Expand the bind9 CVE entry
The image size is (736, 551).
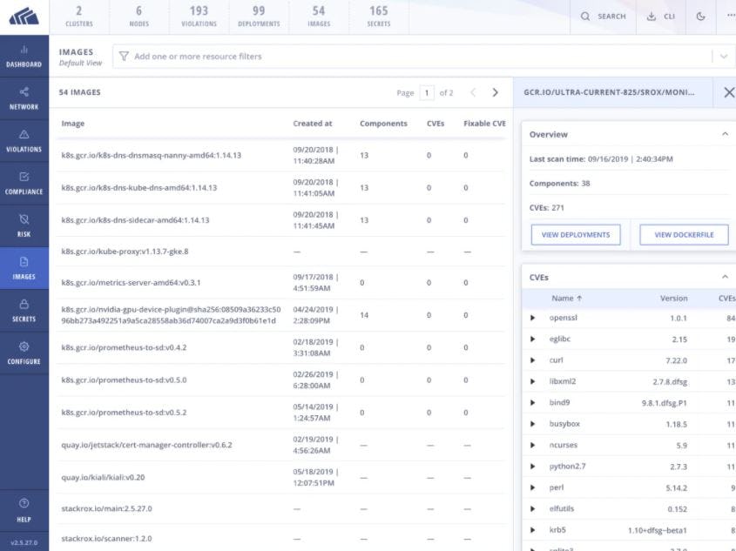pyautogui.click(x=531, y=402)
